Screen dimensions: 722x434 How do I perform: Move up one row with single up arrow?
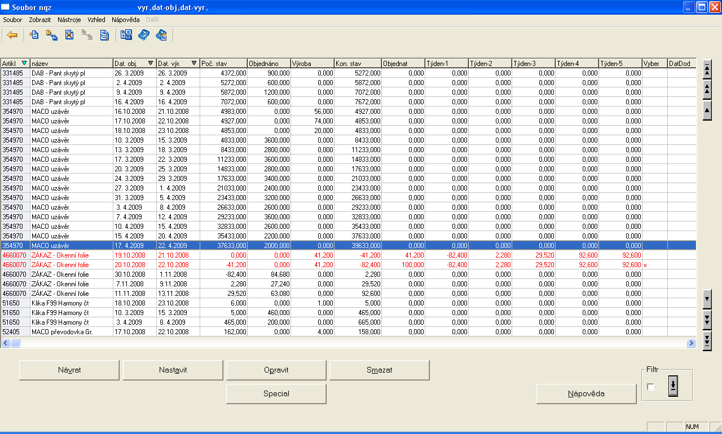[x=707, y=110]
